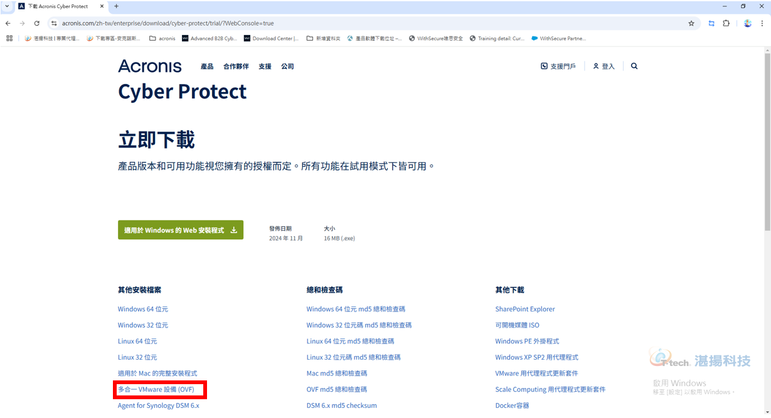Open OVF md5 總和檢查碼 link

[x=336, y=390]
